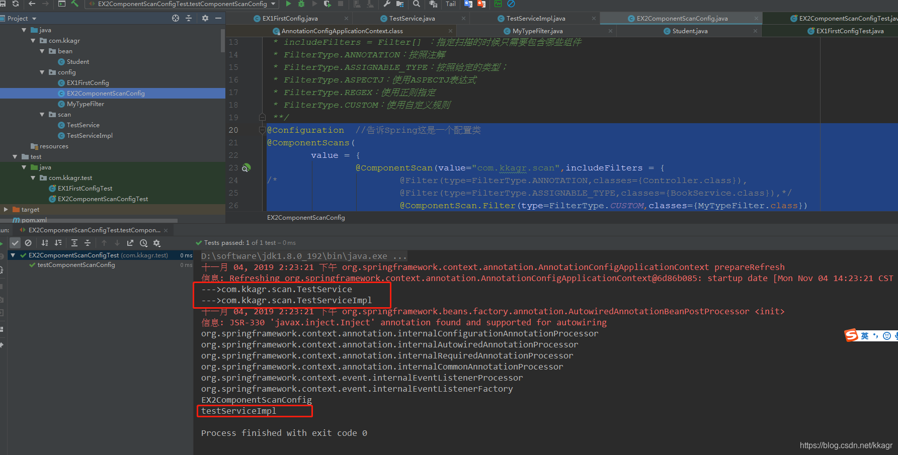
Task: Locate the current file with crosshair icon
Action: (x=176, y=18)
